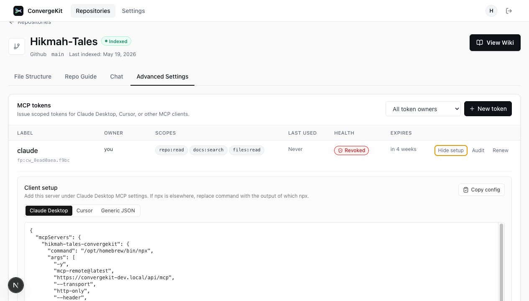This screenshot has height=301, width=529.
Task: Open the H user avatar
Action: 491,11
